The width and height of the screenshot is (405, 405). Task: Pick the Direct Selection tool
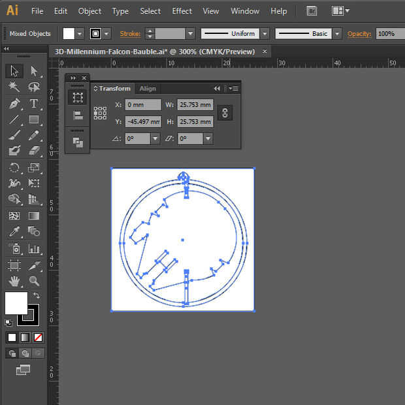pyautogui.click(x=34, y=71)
